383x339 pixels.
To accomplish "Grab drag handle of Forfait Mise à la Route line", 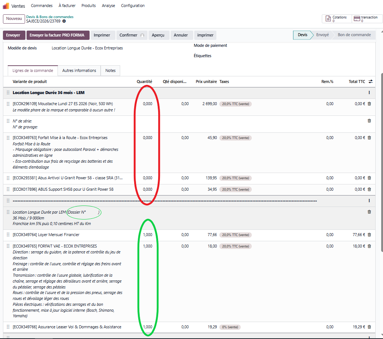I will click(8, 138).
